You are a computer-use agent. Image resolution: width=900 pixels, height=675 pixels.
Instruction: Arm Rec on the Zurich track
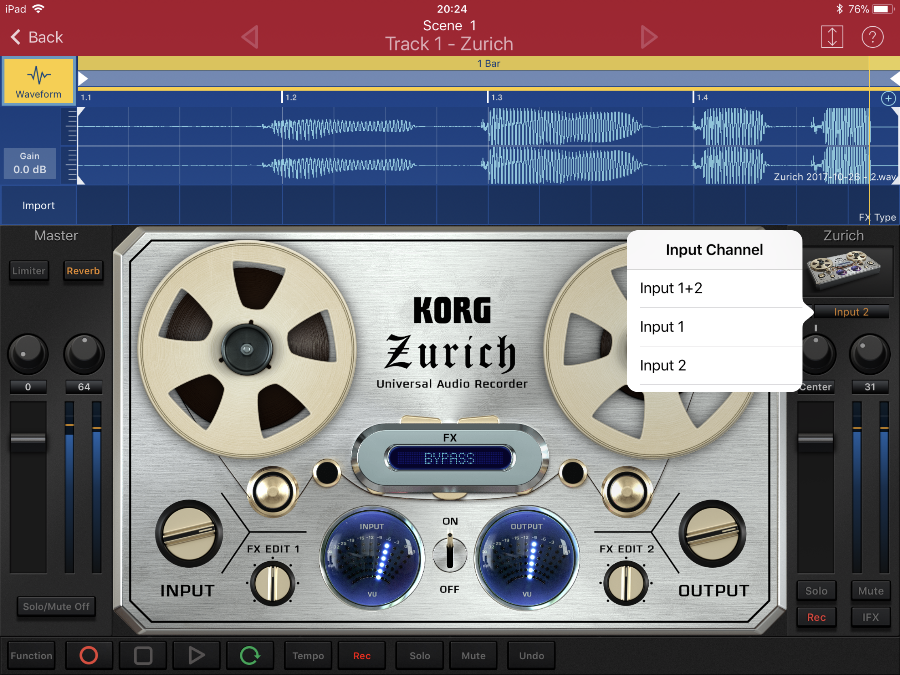(816, 617)
